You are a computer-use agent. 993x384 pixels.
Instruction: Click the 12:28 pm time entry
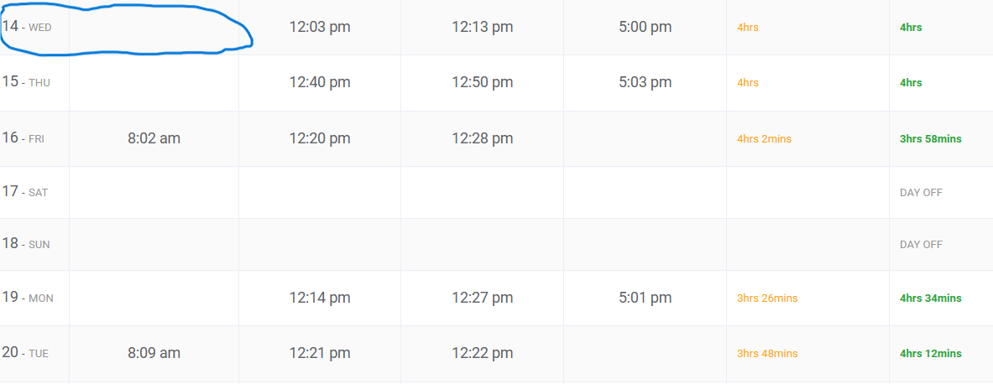click(x=482, y=138)
